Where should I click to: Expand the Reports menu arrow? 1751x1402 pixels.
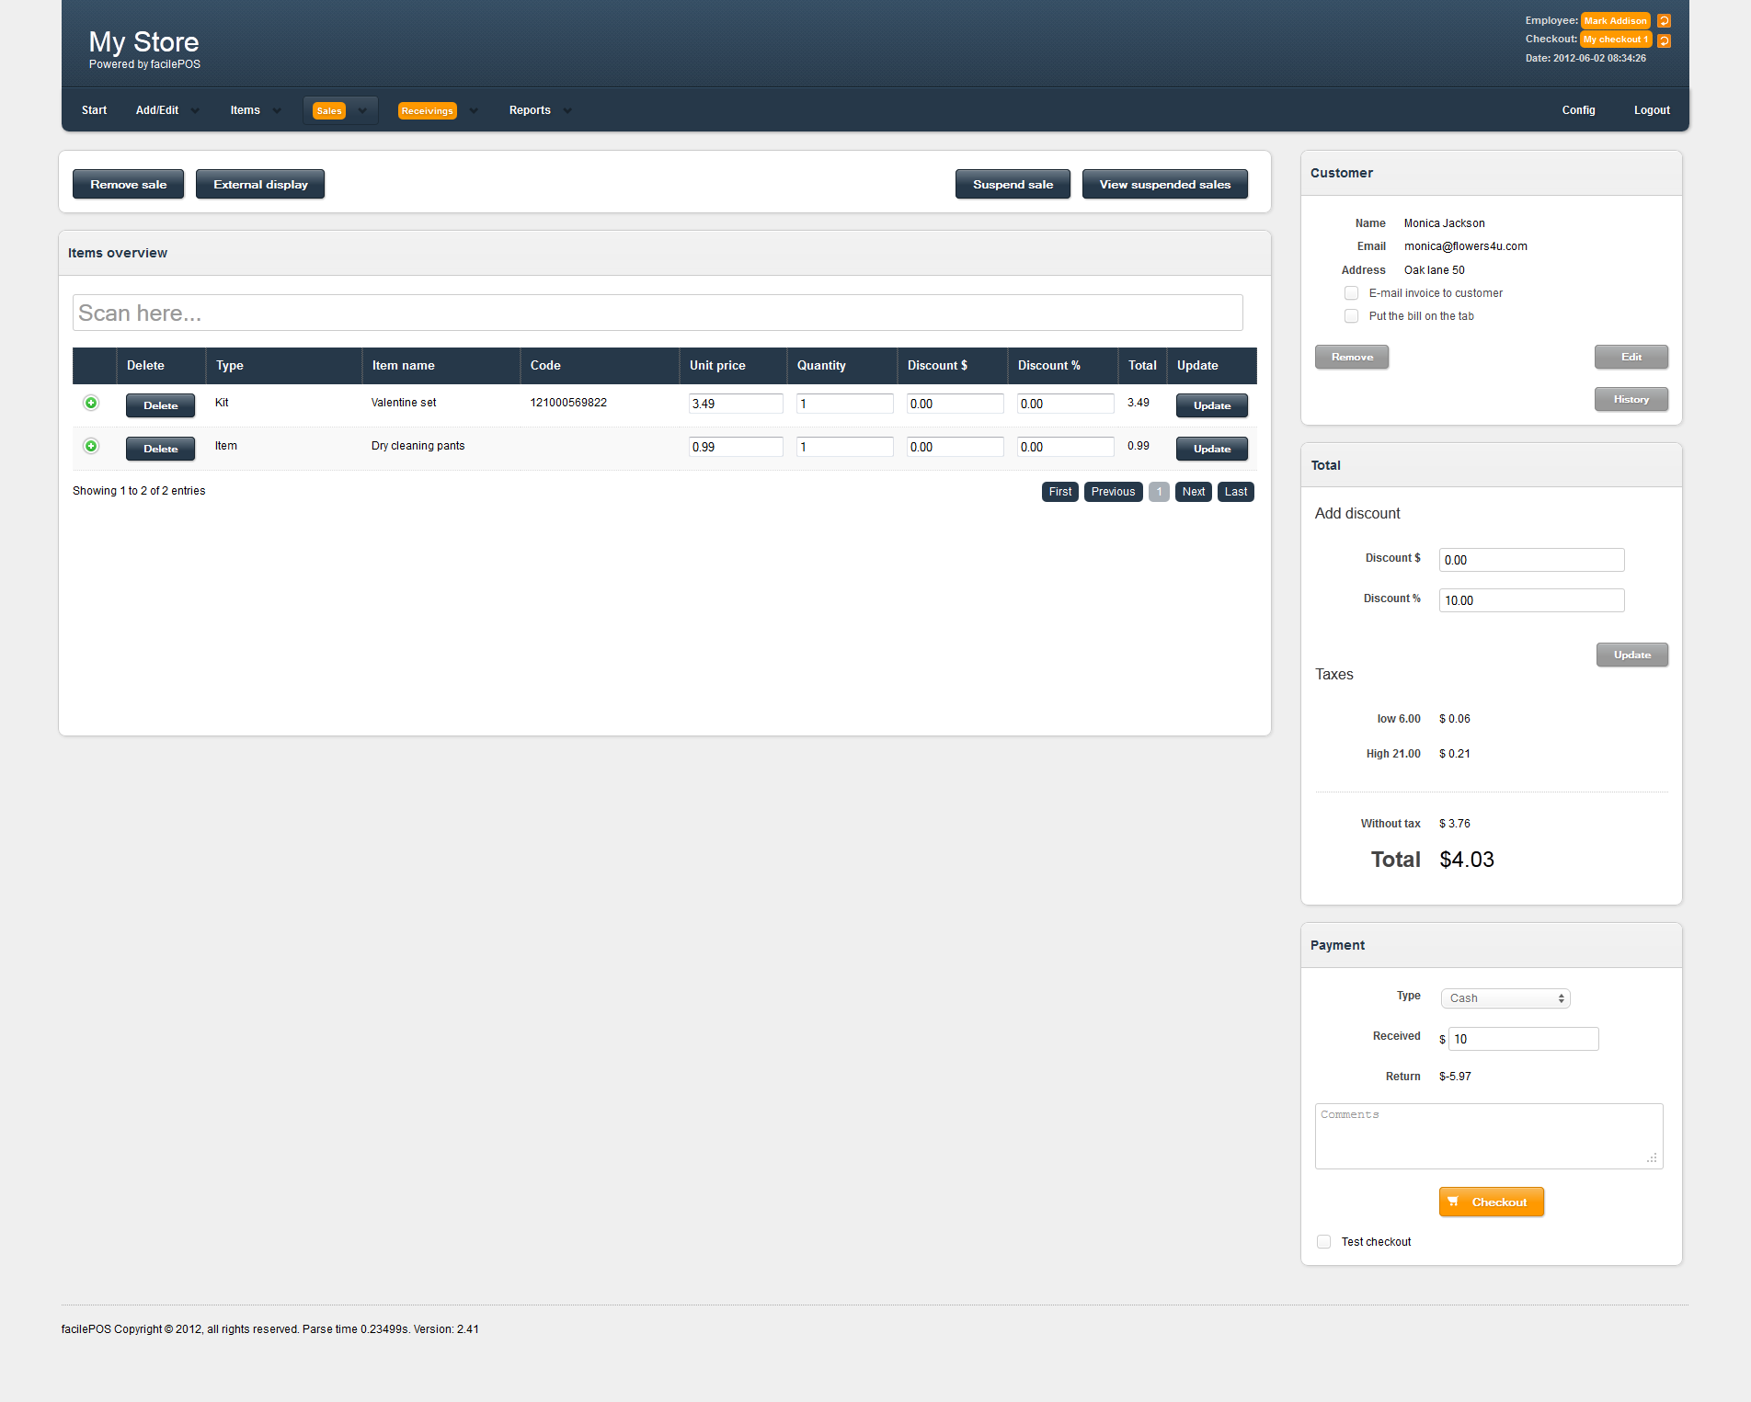click(x=567, y=111)
